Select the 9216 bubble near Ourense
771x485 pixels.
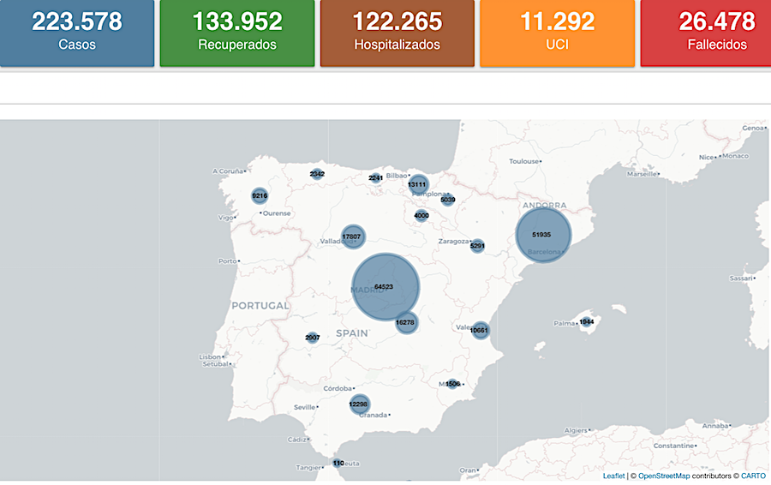point(260,196)
